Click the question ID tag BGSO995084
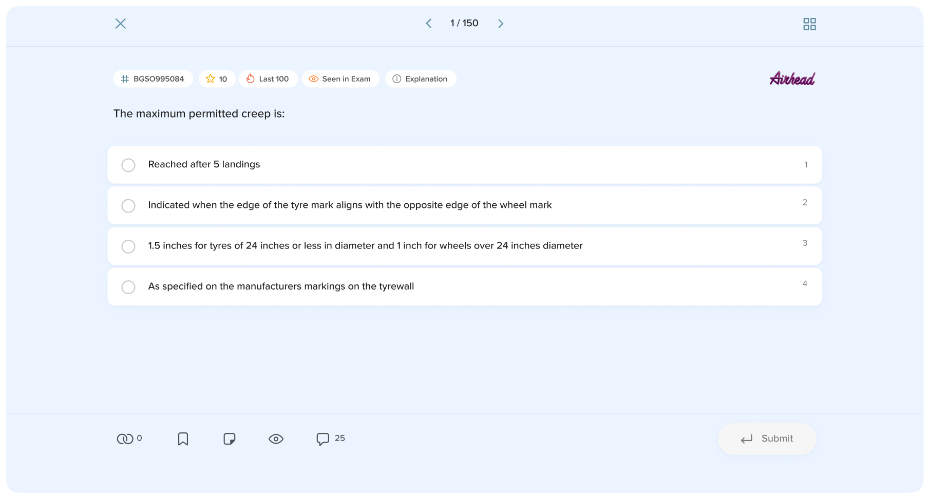Screen dimensions: 930x499 tap(153, 79)
